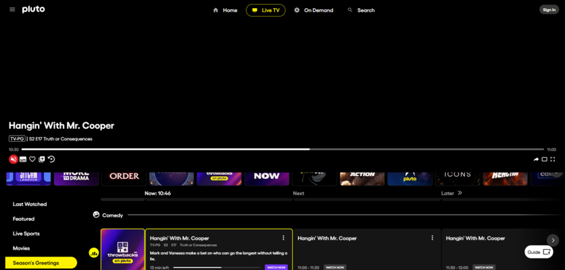The height and width of the screenshot is (270, 565).
Task: Click the 'Now: 10:46' time label
Action: (x=158, y=193)
